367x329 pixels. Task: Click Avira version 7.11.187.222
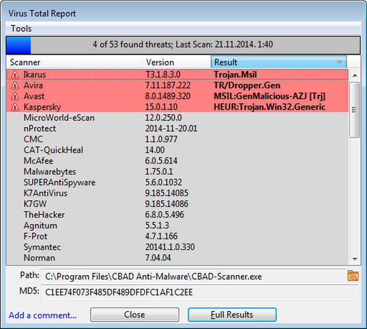168,86
